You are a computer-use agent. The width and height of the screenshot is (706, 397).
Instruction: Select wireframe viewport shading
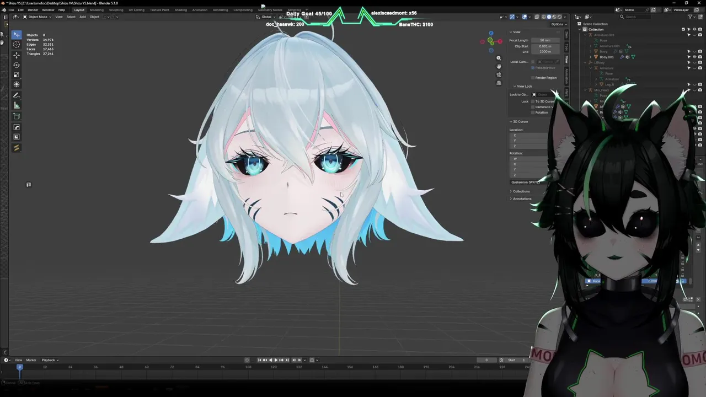pyautogui.click(x=544, y=17)
